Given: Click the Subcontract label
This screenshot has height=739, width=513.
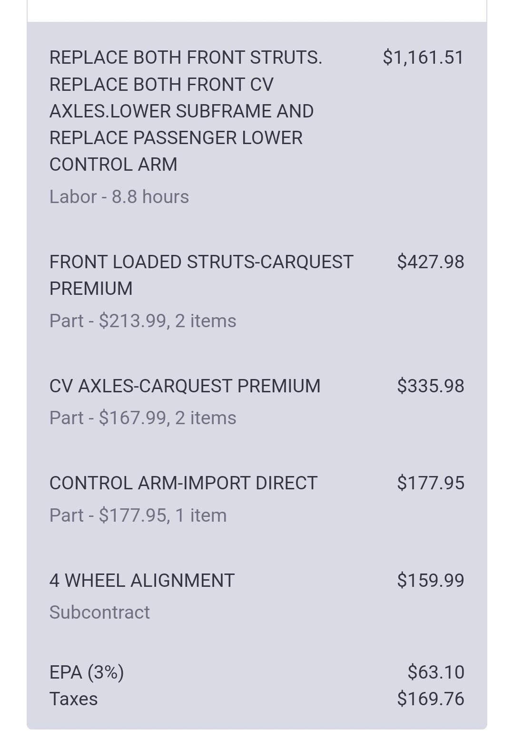Looking at the screenshot, I should point(99,613).
